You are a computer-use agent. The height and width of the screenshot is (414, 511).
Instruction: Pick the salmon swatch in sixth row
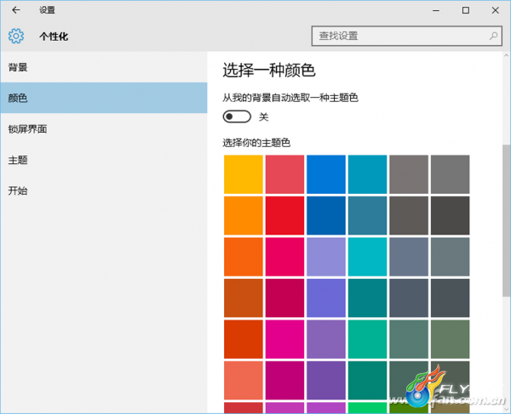click(244, 381)
